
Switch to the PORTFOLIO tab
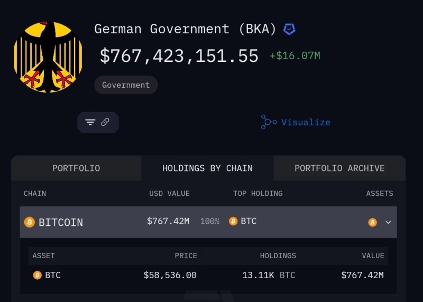tap(76, 168)
